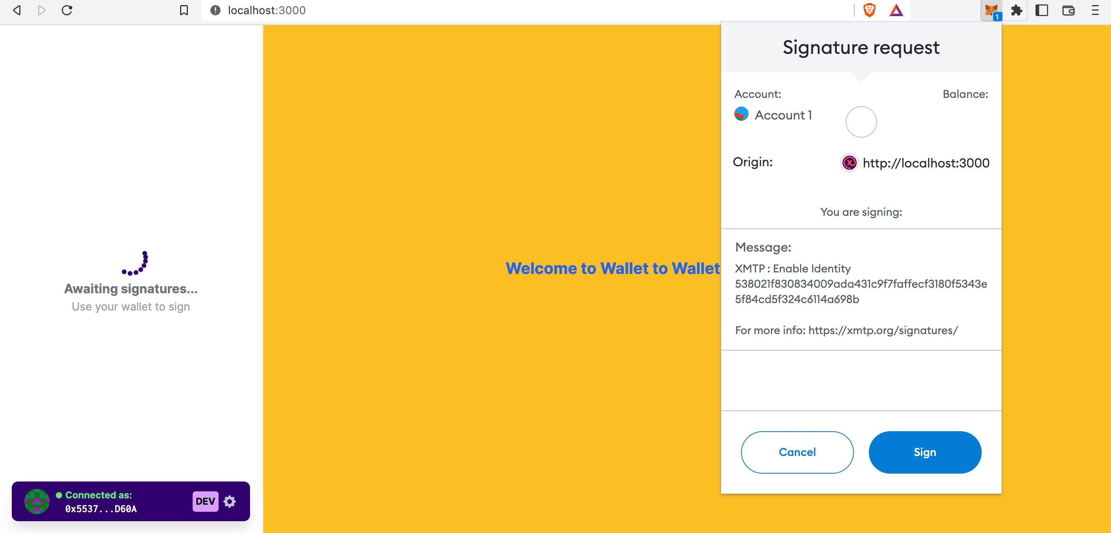The height and width of the screenshot is (533, 1111).
Task: Click the Cancel button to reject request
Action: [798, 452]
